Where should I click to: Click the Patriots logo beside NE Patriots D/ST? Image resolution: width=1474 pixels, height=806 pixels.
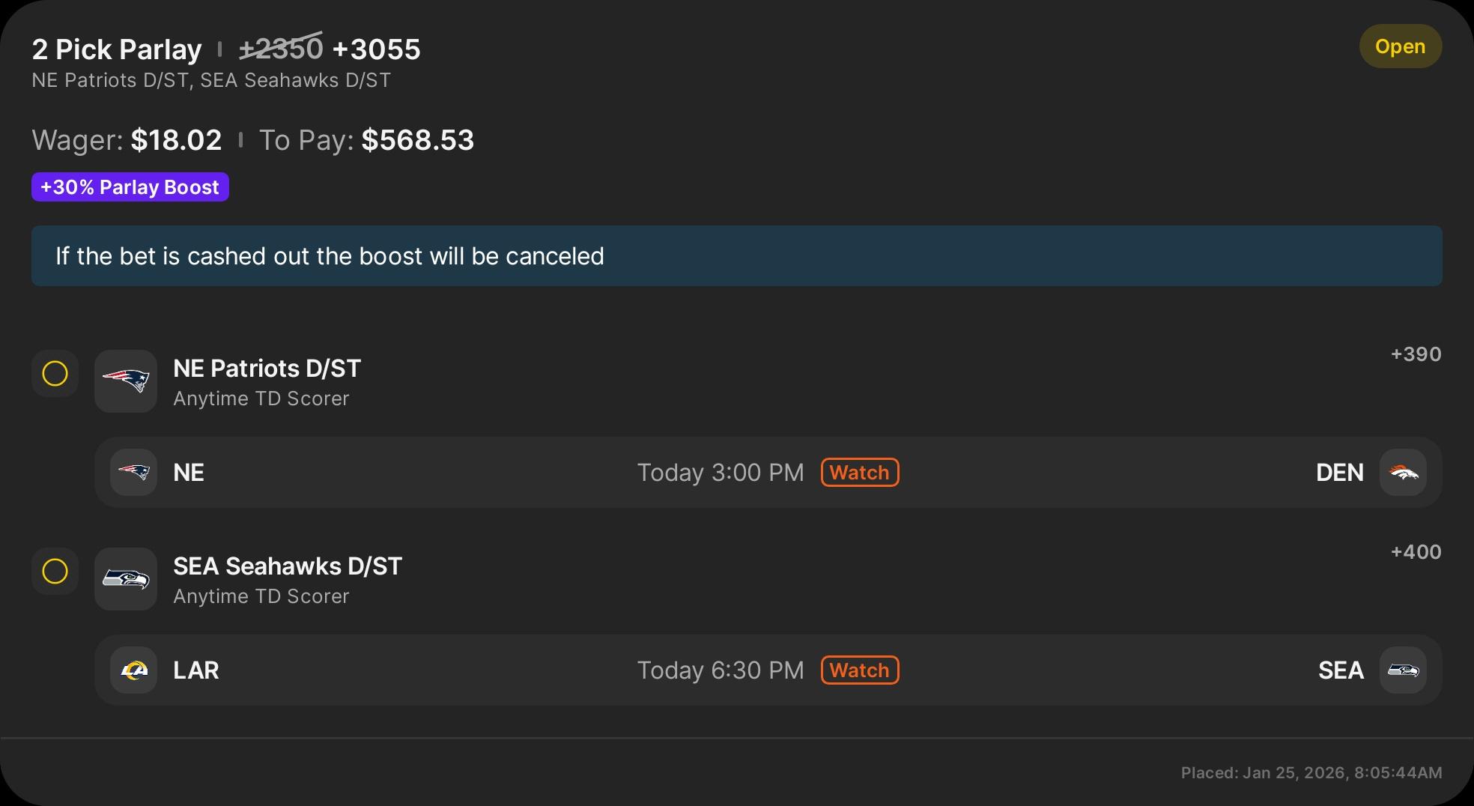tap(126, 381)
